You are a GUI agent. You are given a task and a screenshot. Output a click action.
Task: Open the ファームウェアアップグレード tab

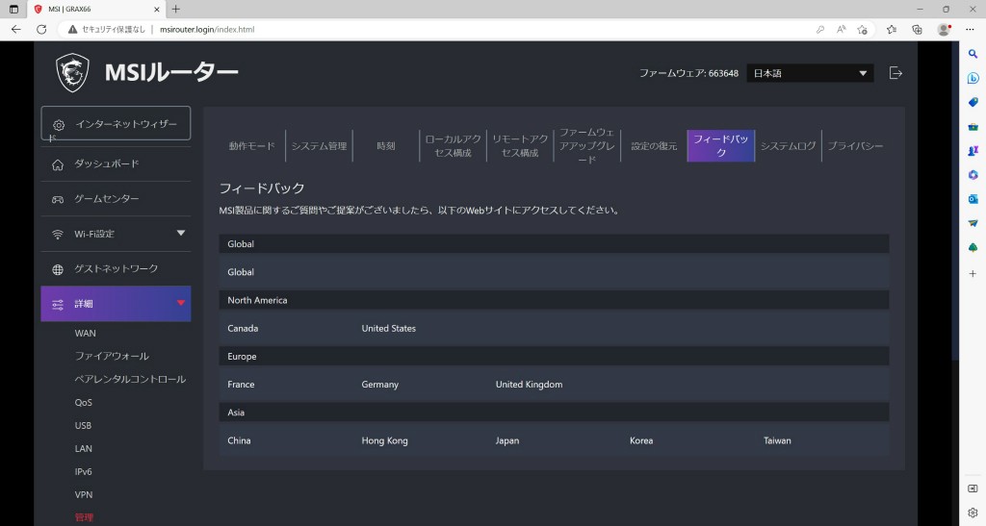coord(586,146)
